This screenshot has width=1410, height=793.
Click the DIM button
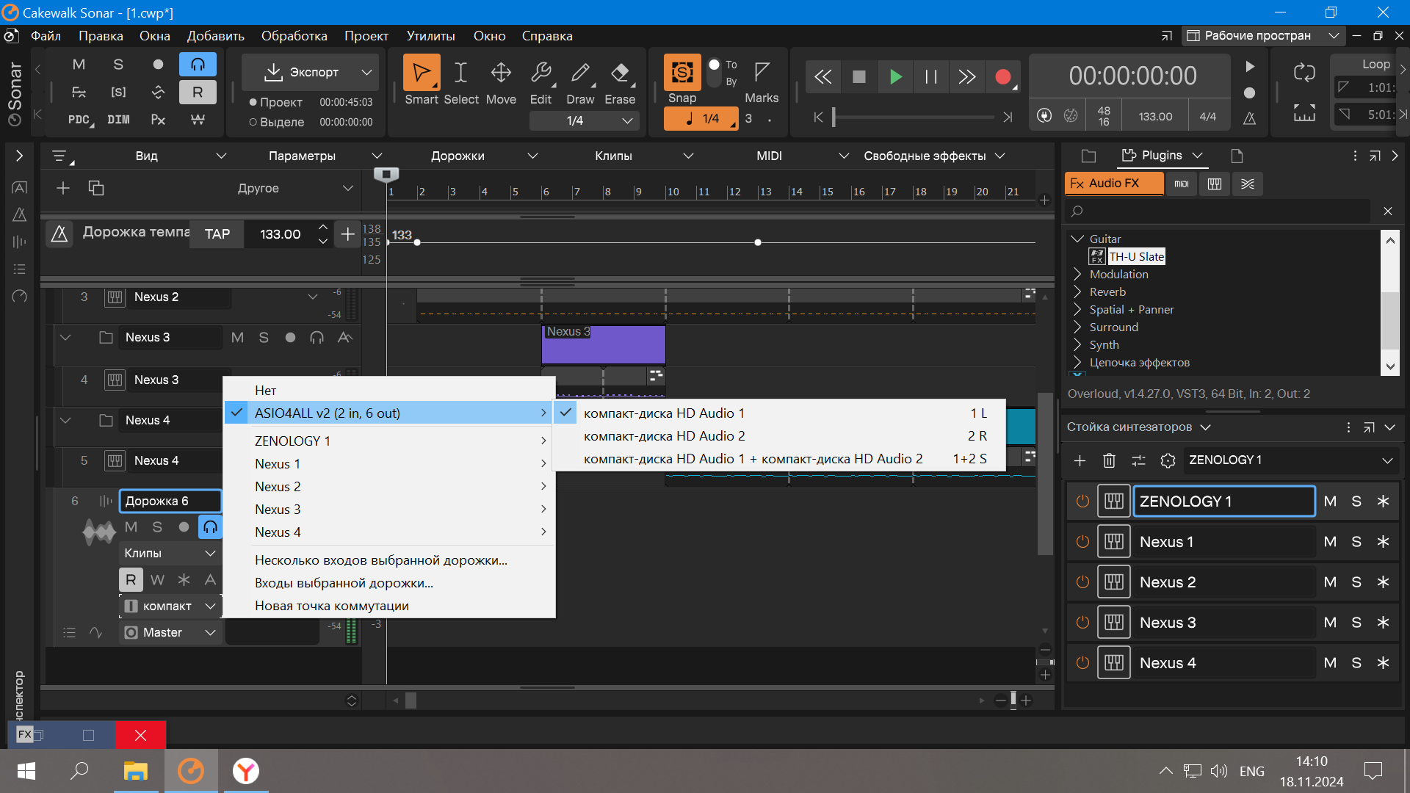coord(118,120)
